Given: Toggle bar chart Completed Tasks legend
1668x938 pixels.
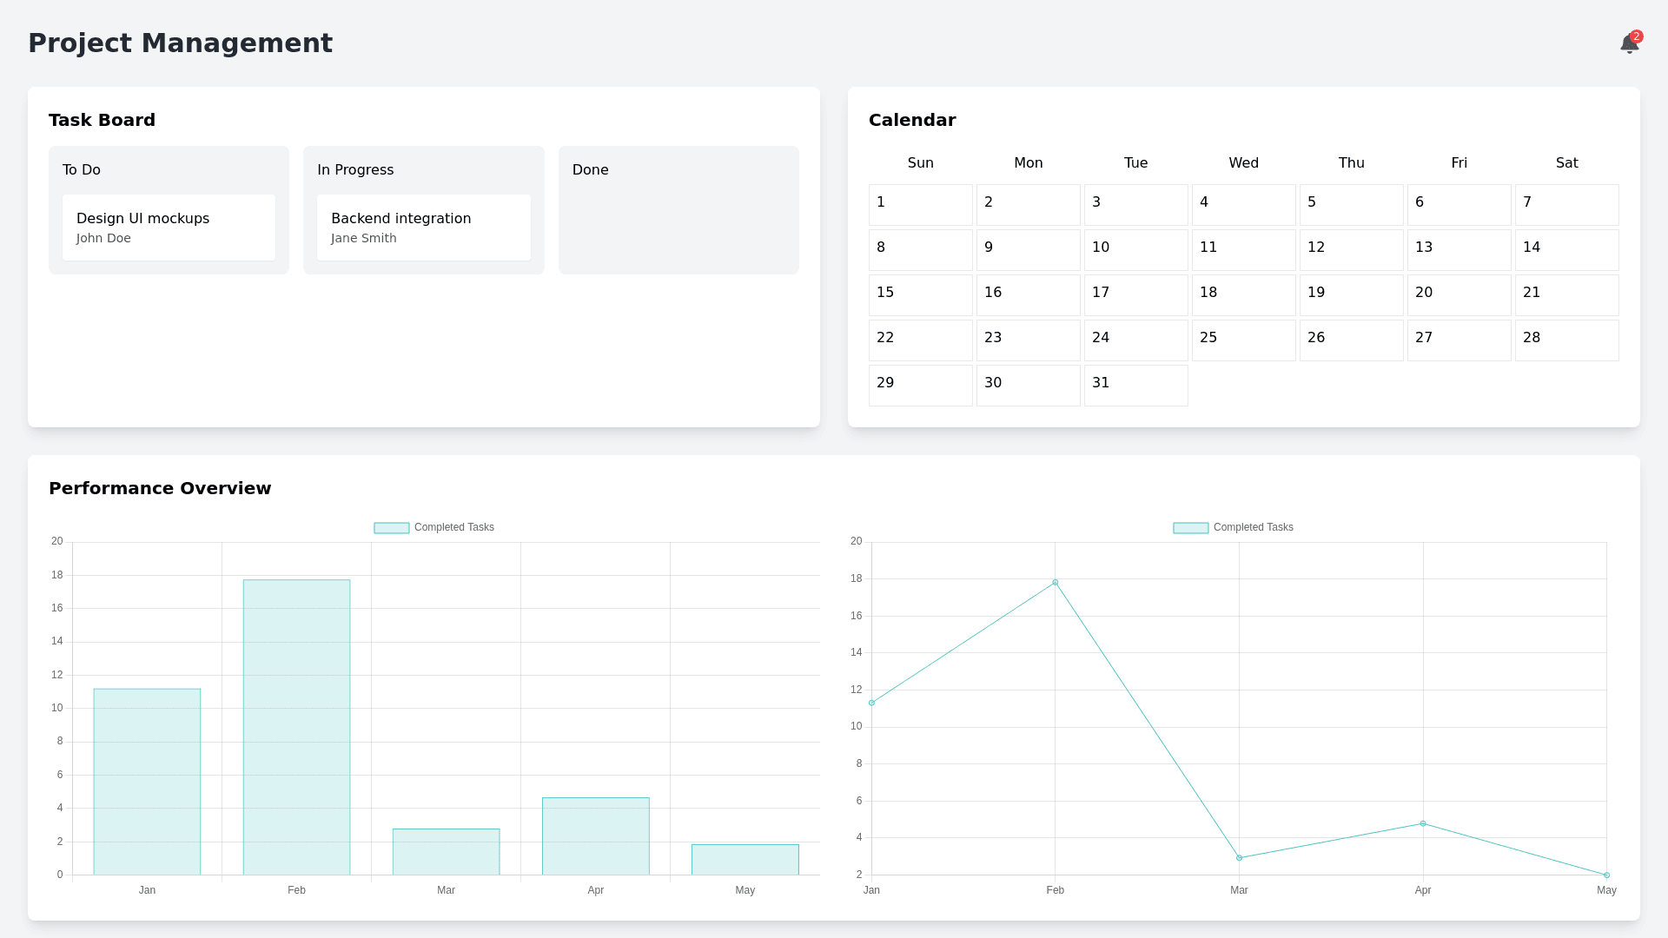Looking at the screenshot, I should [434, 527].
